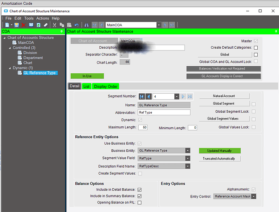Screen dimensions: 279x212
Task: Select Chart segment in tree
Action: 28,63
